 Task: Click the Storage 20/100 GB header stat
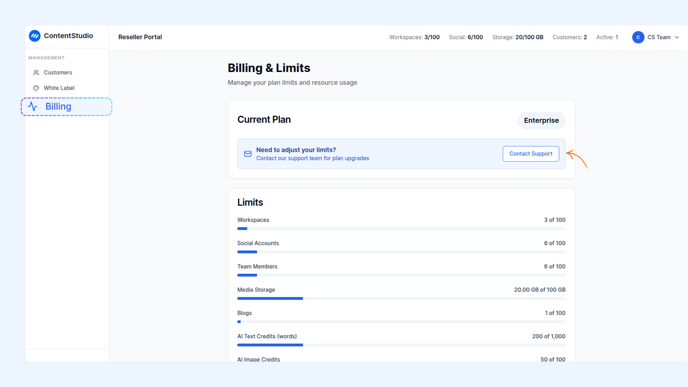(517, 37)
